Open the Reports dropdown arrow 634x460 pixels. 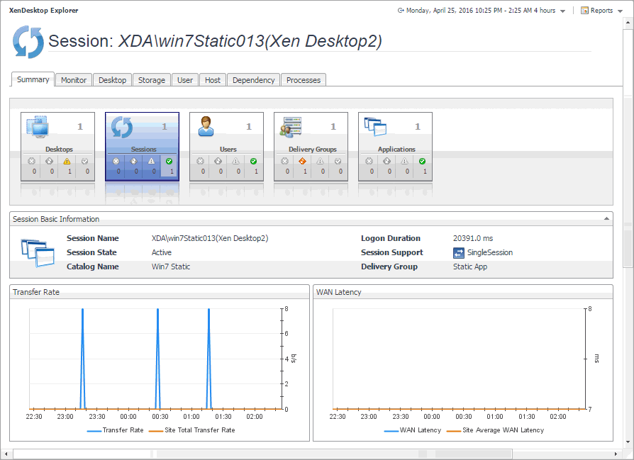pyautogui.click(x=621, y=11)
